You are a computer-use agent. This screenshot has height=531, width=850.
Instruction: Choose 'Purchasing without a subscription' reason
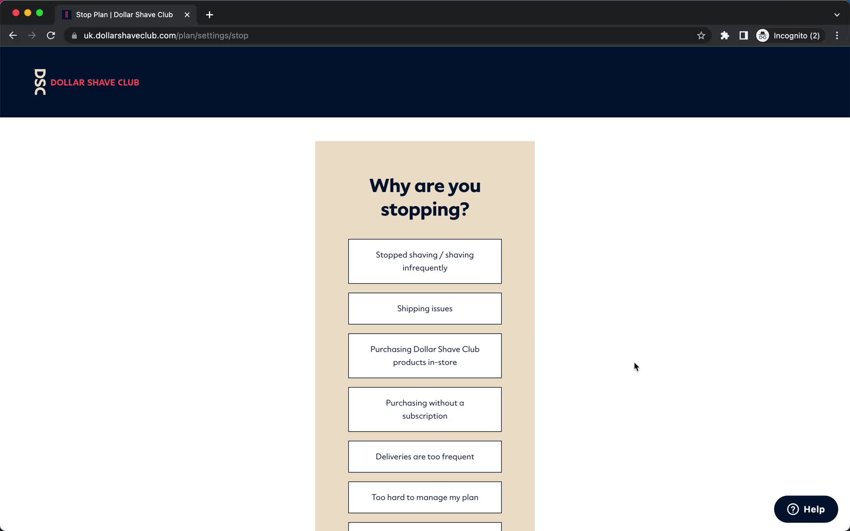pyautogui.click(x=425, y=409)
